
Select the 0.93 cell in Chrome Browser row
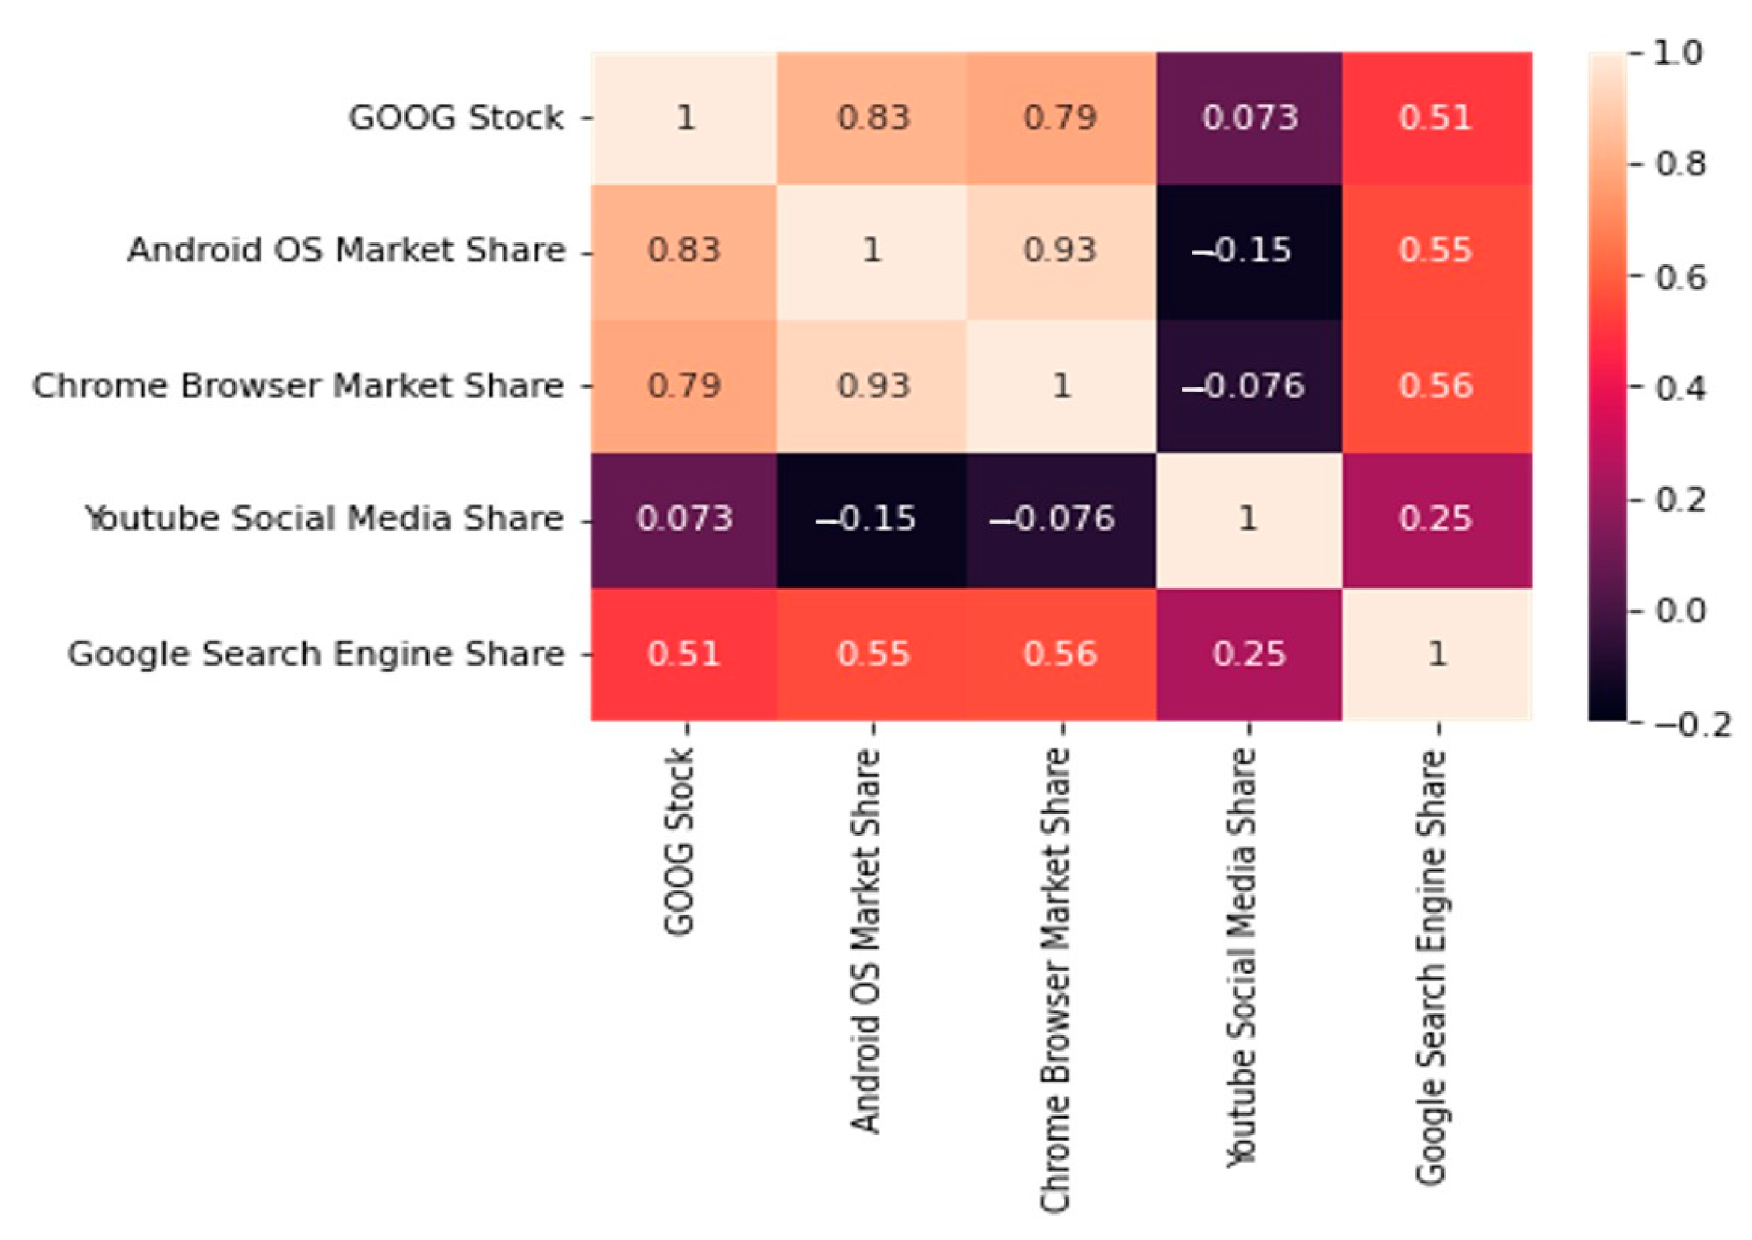click(873, 386)
